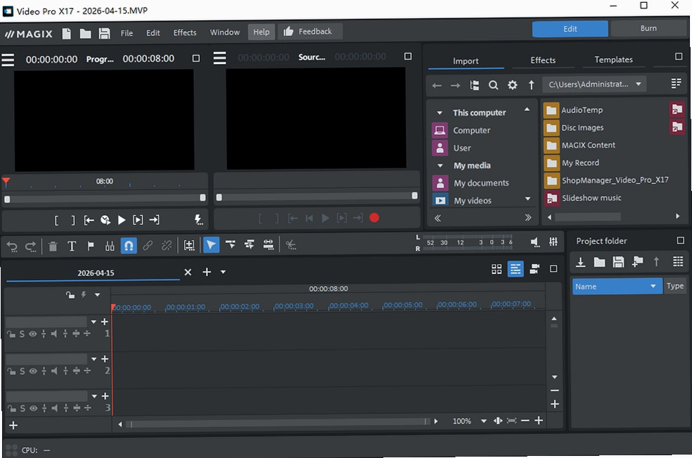Click the ungroup broken link icon
This screenshot has width=692, height=458.
point(166,246)
